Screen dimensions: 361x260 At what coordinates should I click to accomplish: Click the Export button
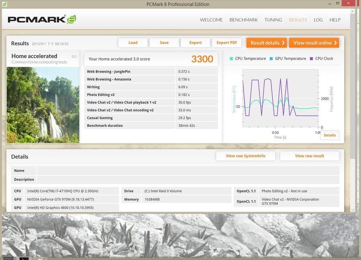[x=195, y=43]
